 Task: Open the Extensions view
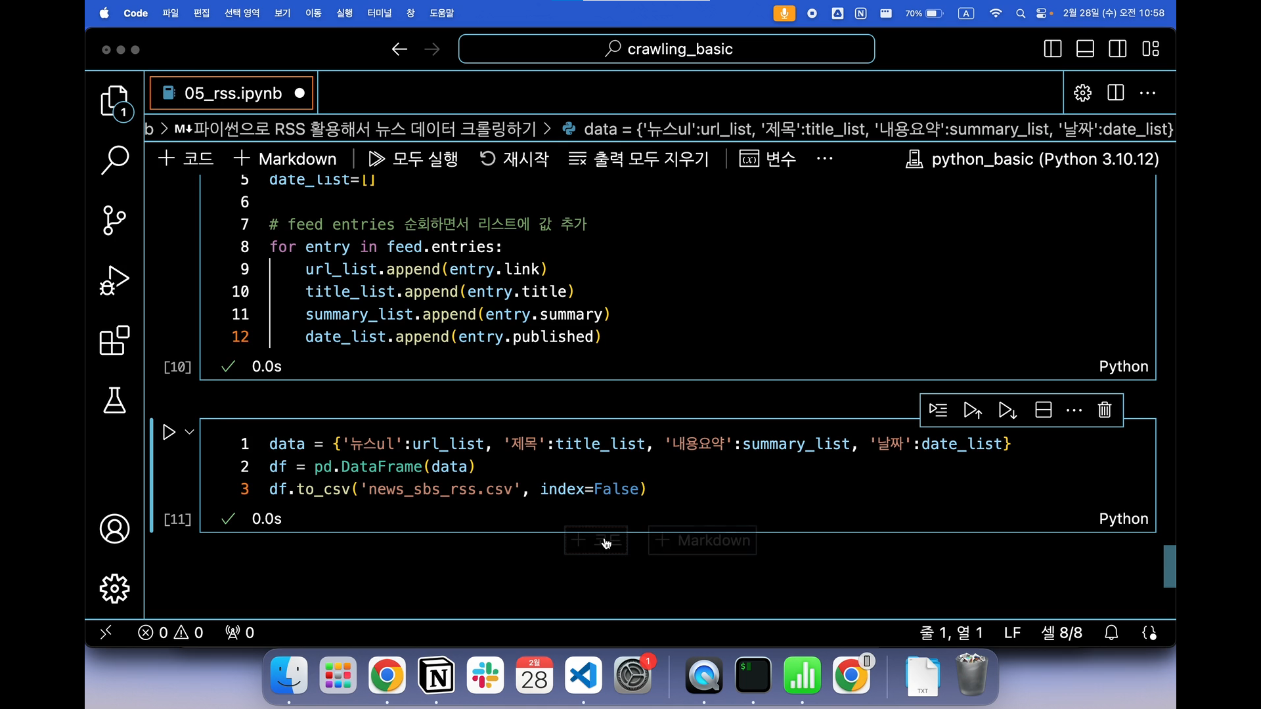[114, 341]
